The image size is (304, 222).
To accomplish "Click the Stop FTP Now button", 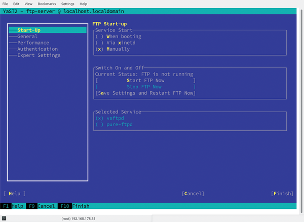I will click(x=145, y=87).
